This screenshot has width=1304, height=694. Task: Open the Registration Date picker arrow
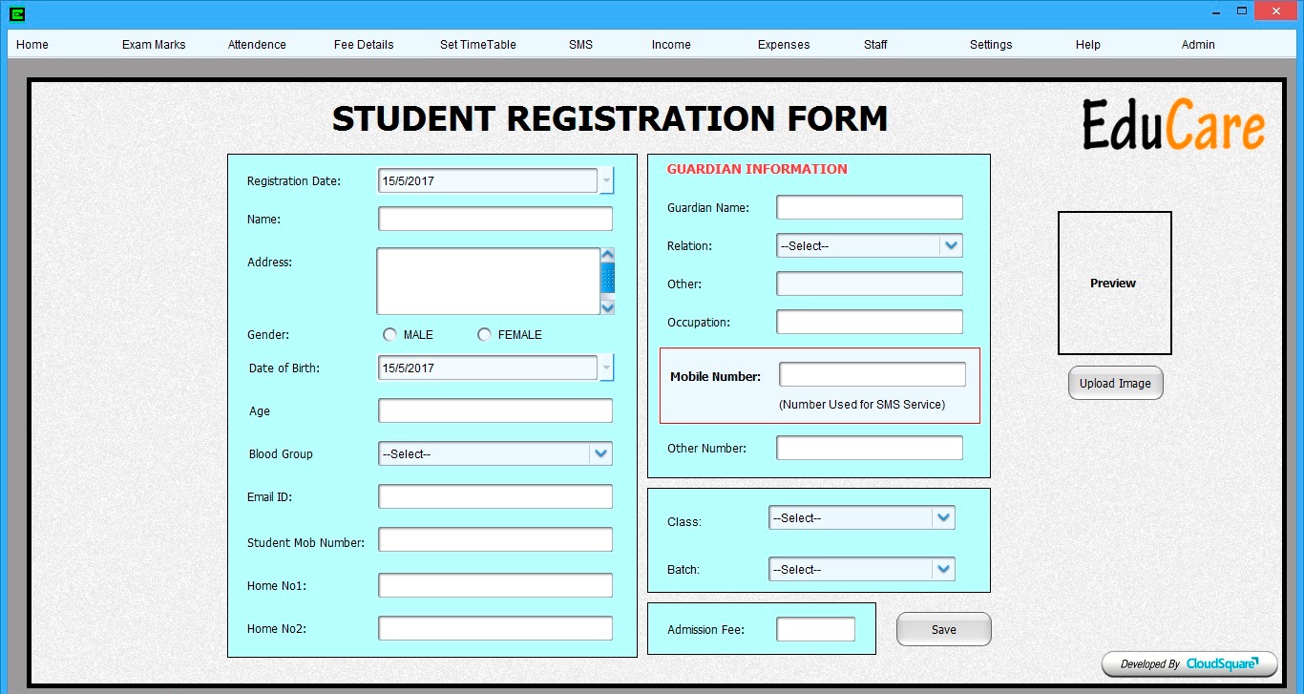(606, 180)
